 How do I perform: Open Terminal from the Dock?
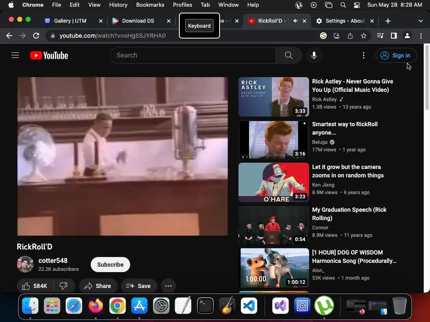(x=205, y=306)
